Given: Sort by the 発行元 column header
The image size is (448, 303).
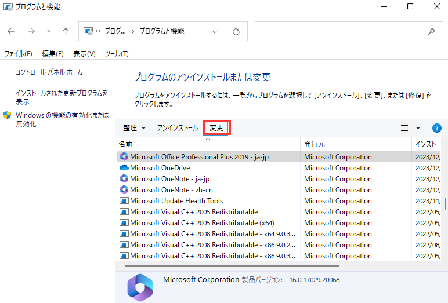Looking at the screenshot, I should click(x=356, y=144).
